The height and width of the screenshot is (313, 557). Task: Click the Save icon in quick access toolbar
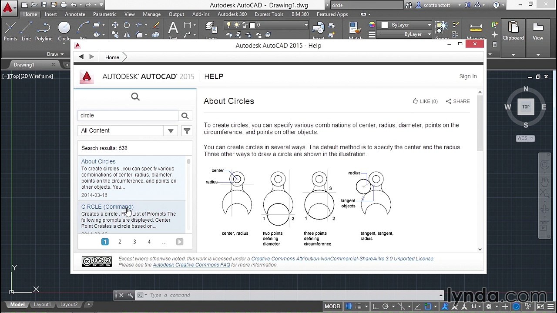[x=44, y=5]
